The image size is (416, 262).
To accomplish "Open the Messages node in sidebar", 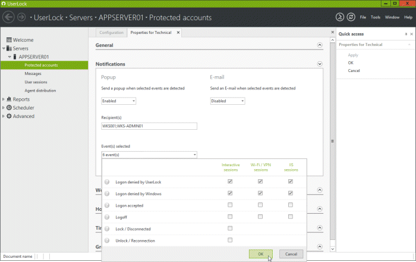I will [33, 74].
